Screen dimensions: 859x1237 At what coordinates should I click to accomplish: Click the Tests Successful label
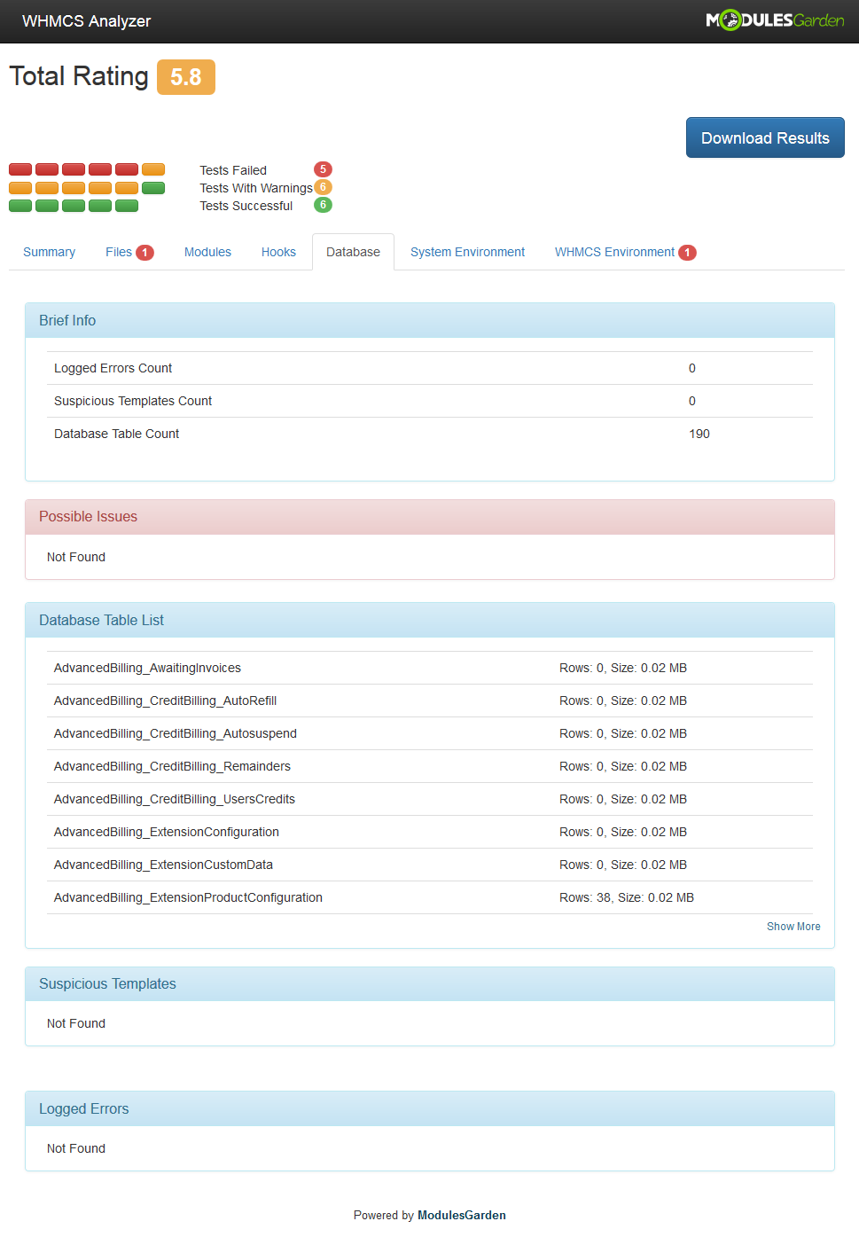tap(246, 206)
